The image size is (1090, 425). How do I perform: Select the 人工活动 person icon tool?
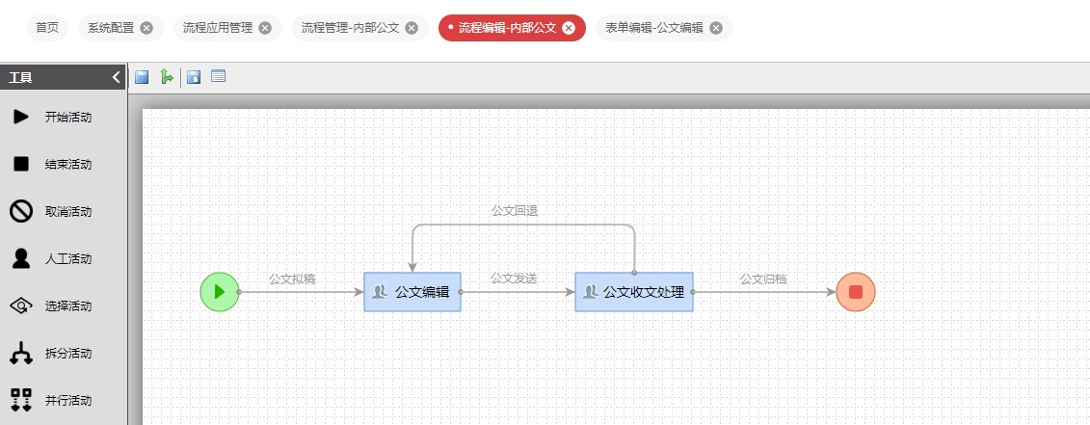(21, 258)
